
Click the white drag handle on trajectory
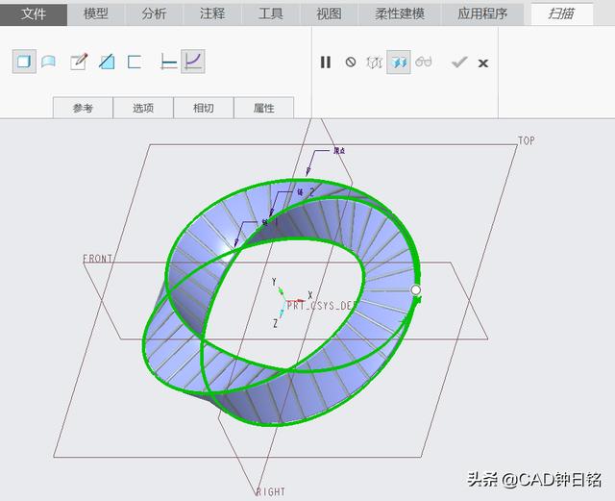pyautogui.click(x=416, y=289)
